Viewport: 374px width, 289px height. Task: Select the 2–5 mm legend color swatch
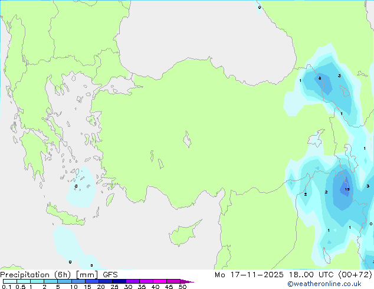click(51, 281)
